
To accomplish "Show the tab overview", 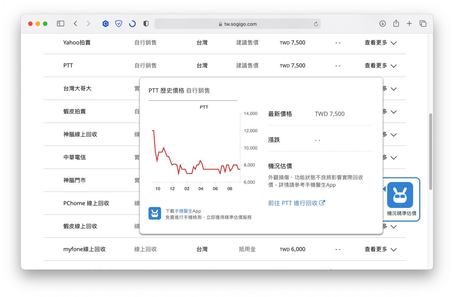I will coord(423,23).
